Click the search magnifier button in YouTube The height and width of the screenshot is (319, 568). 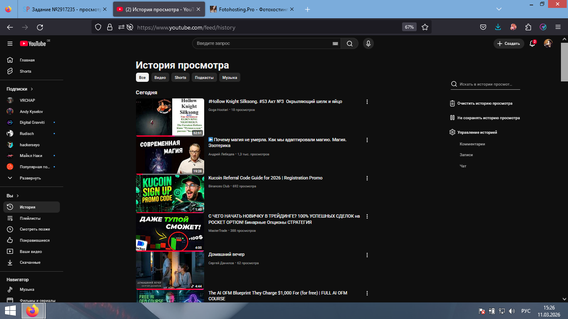point(349,44)
